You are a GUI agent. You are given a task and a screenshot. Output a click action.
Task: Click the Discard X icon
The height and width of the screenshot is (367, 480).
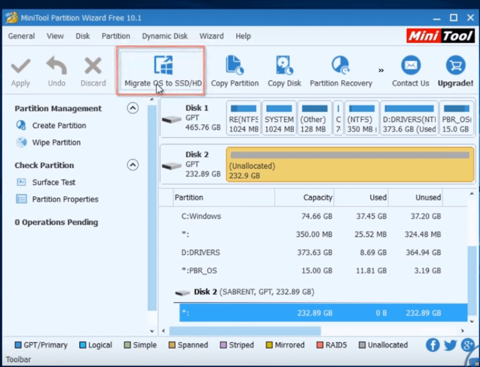pyautogui.click(x=93, y=66)
